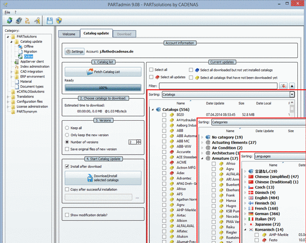Image resolution: width=306 pixels, height=243 pixels.
Task: Tick the checkbox for the ABB catalog
Action: 164,130
